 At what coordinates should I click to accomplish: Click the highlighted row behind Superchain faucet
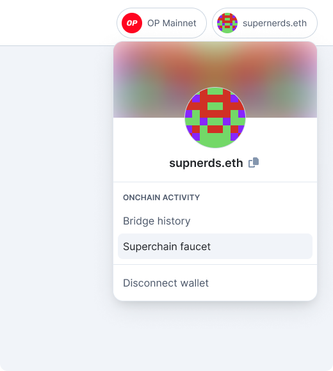pyautogui.click(x=261, y=246)
